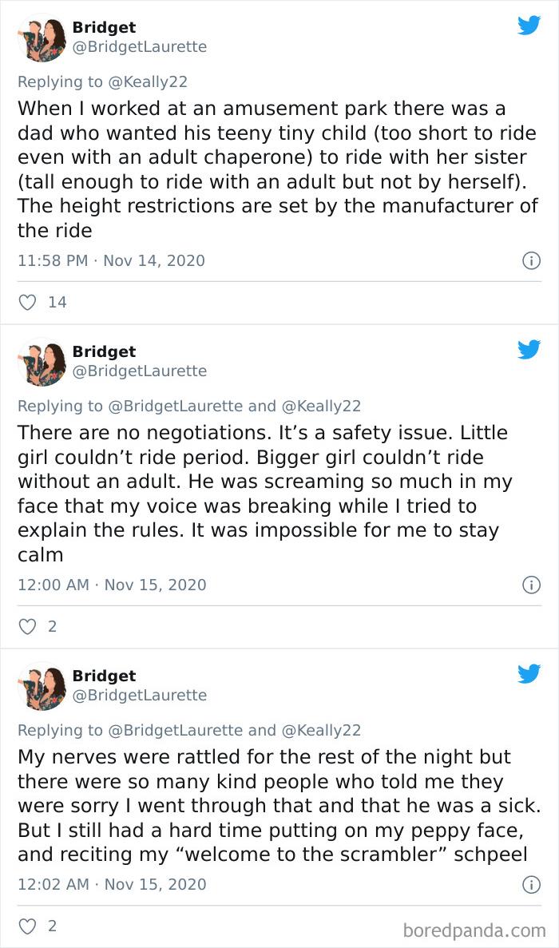Click the Bridget display name on the second tweet
The width and height of the screenshot is (559, 948).
point(103,351)
